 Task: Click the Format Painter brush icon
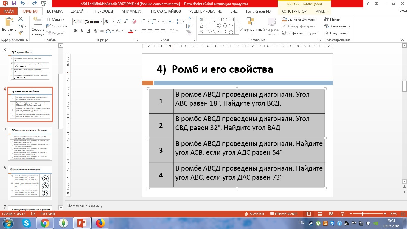21,33
